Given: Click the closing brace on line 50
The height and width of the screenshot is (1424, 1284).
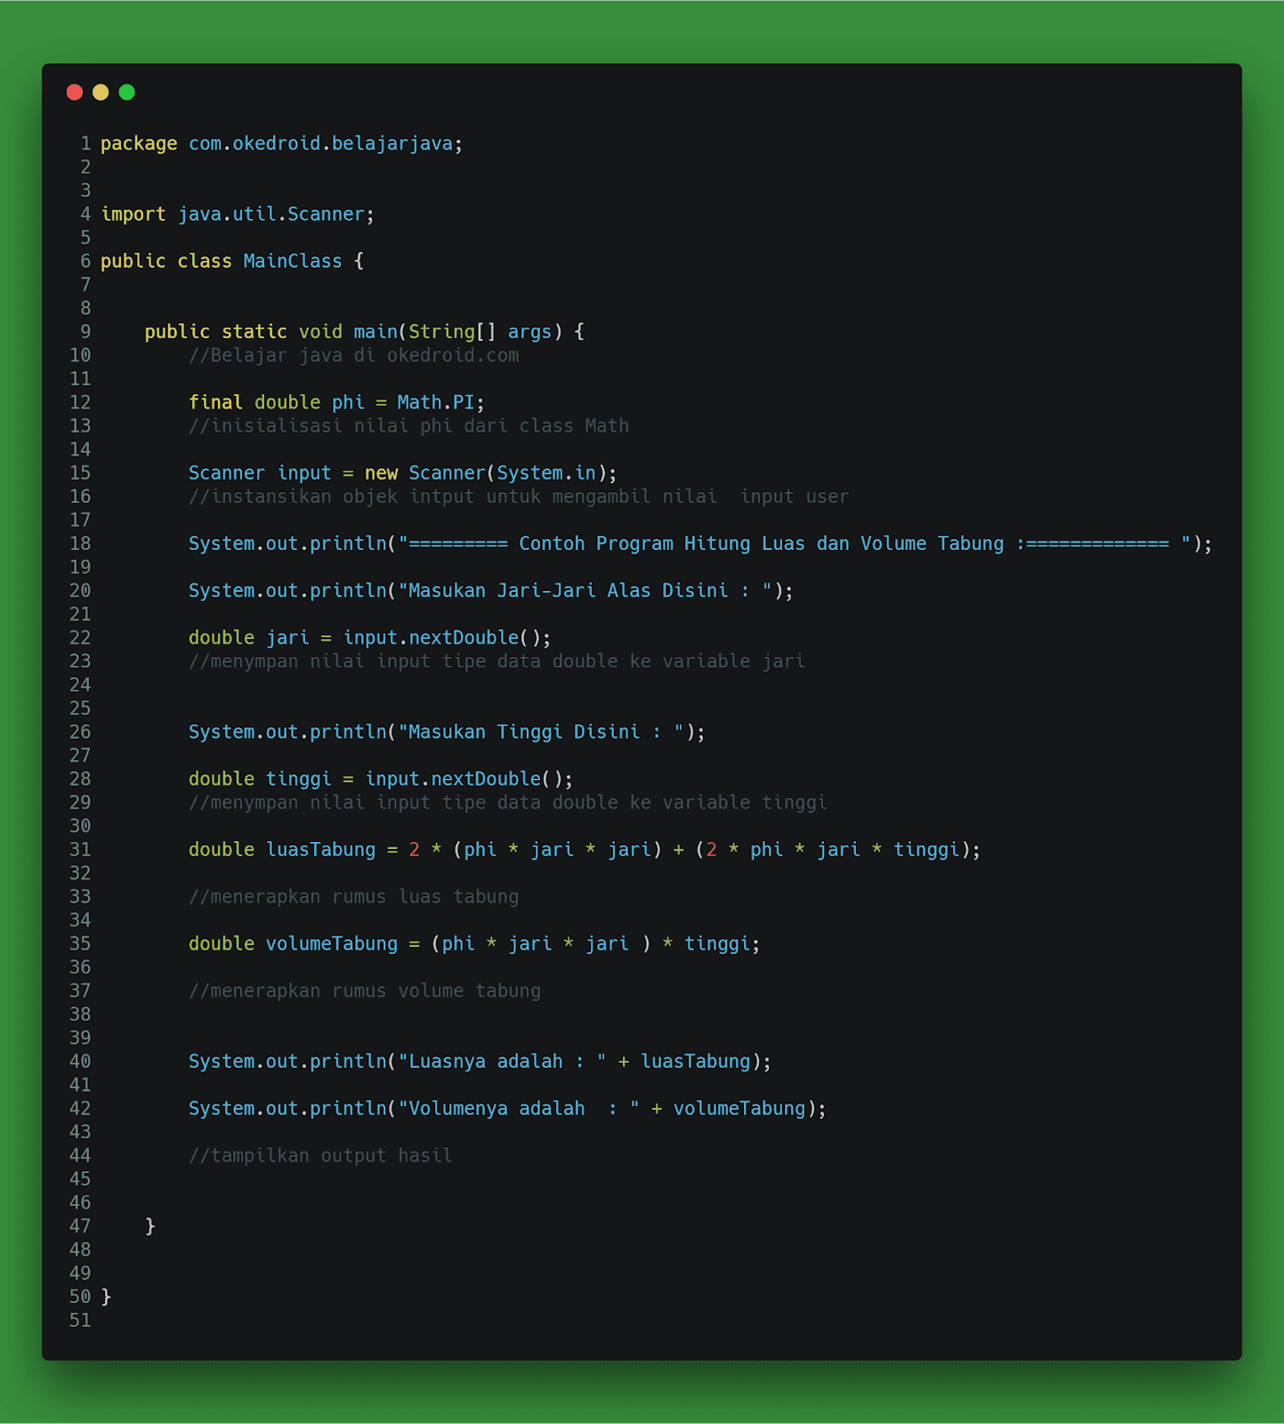Looking at the screenshot, I should pos(106,1297).
